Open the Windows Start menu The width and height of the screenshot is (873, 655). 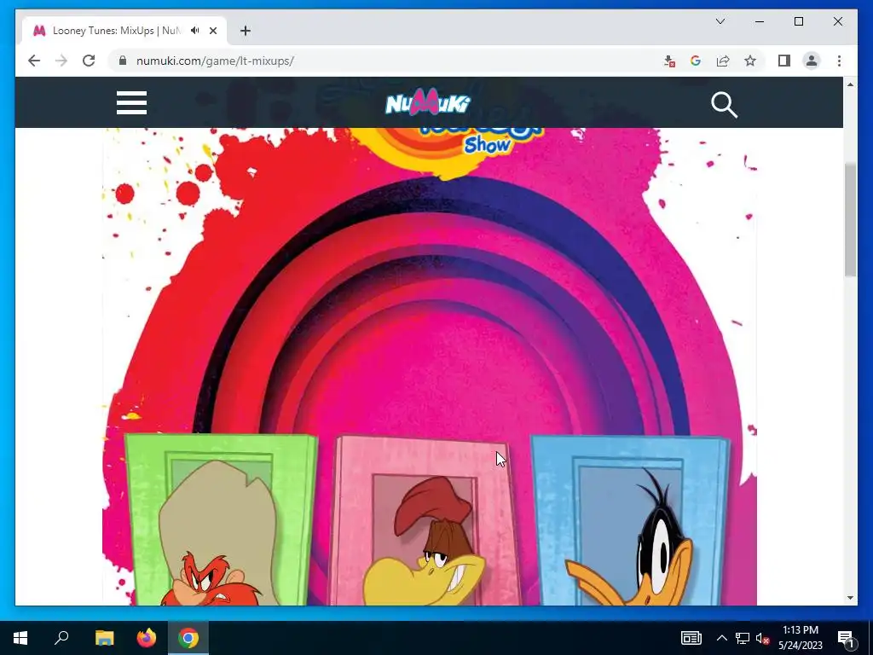coord(20,638)
